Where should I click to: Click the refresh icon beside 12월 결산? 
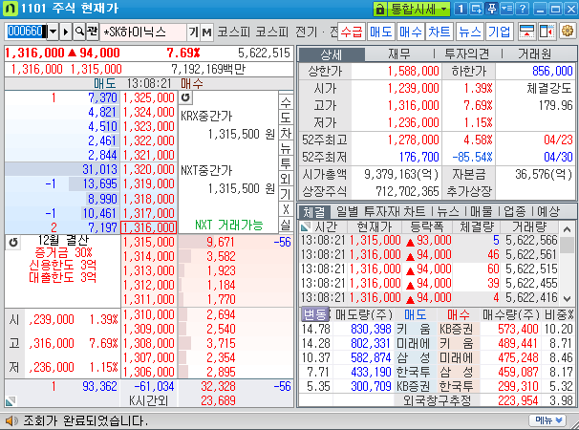click(x=13, y=243)
